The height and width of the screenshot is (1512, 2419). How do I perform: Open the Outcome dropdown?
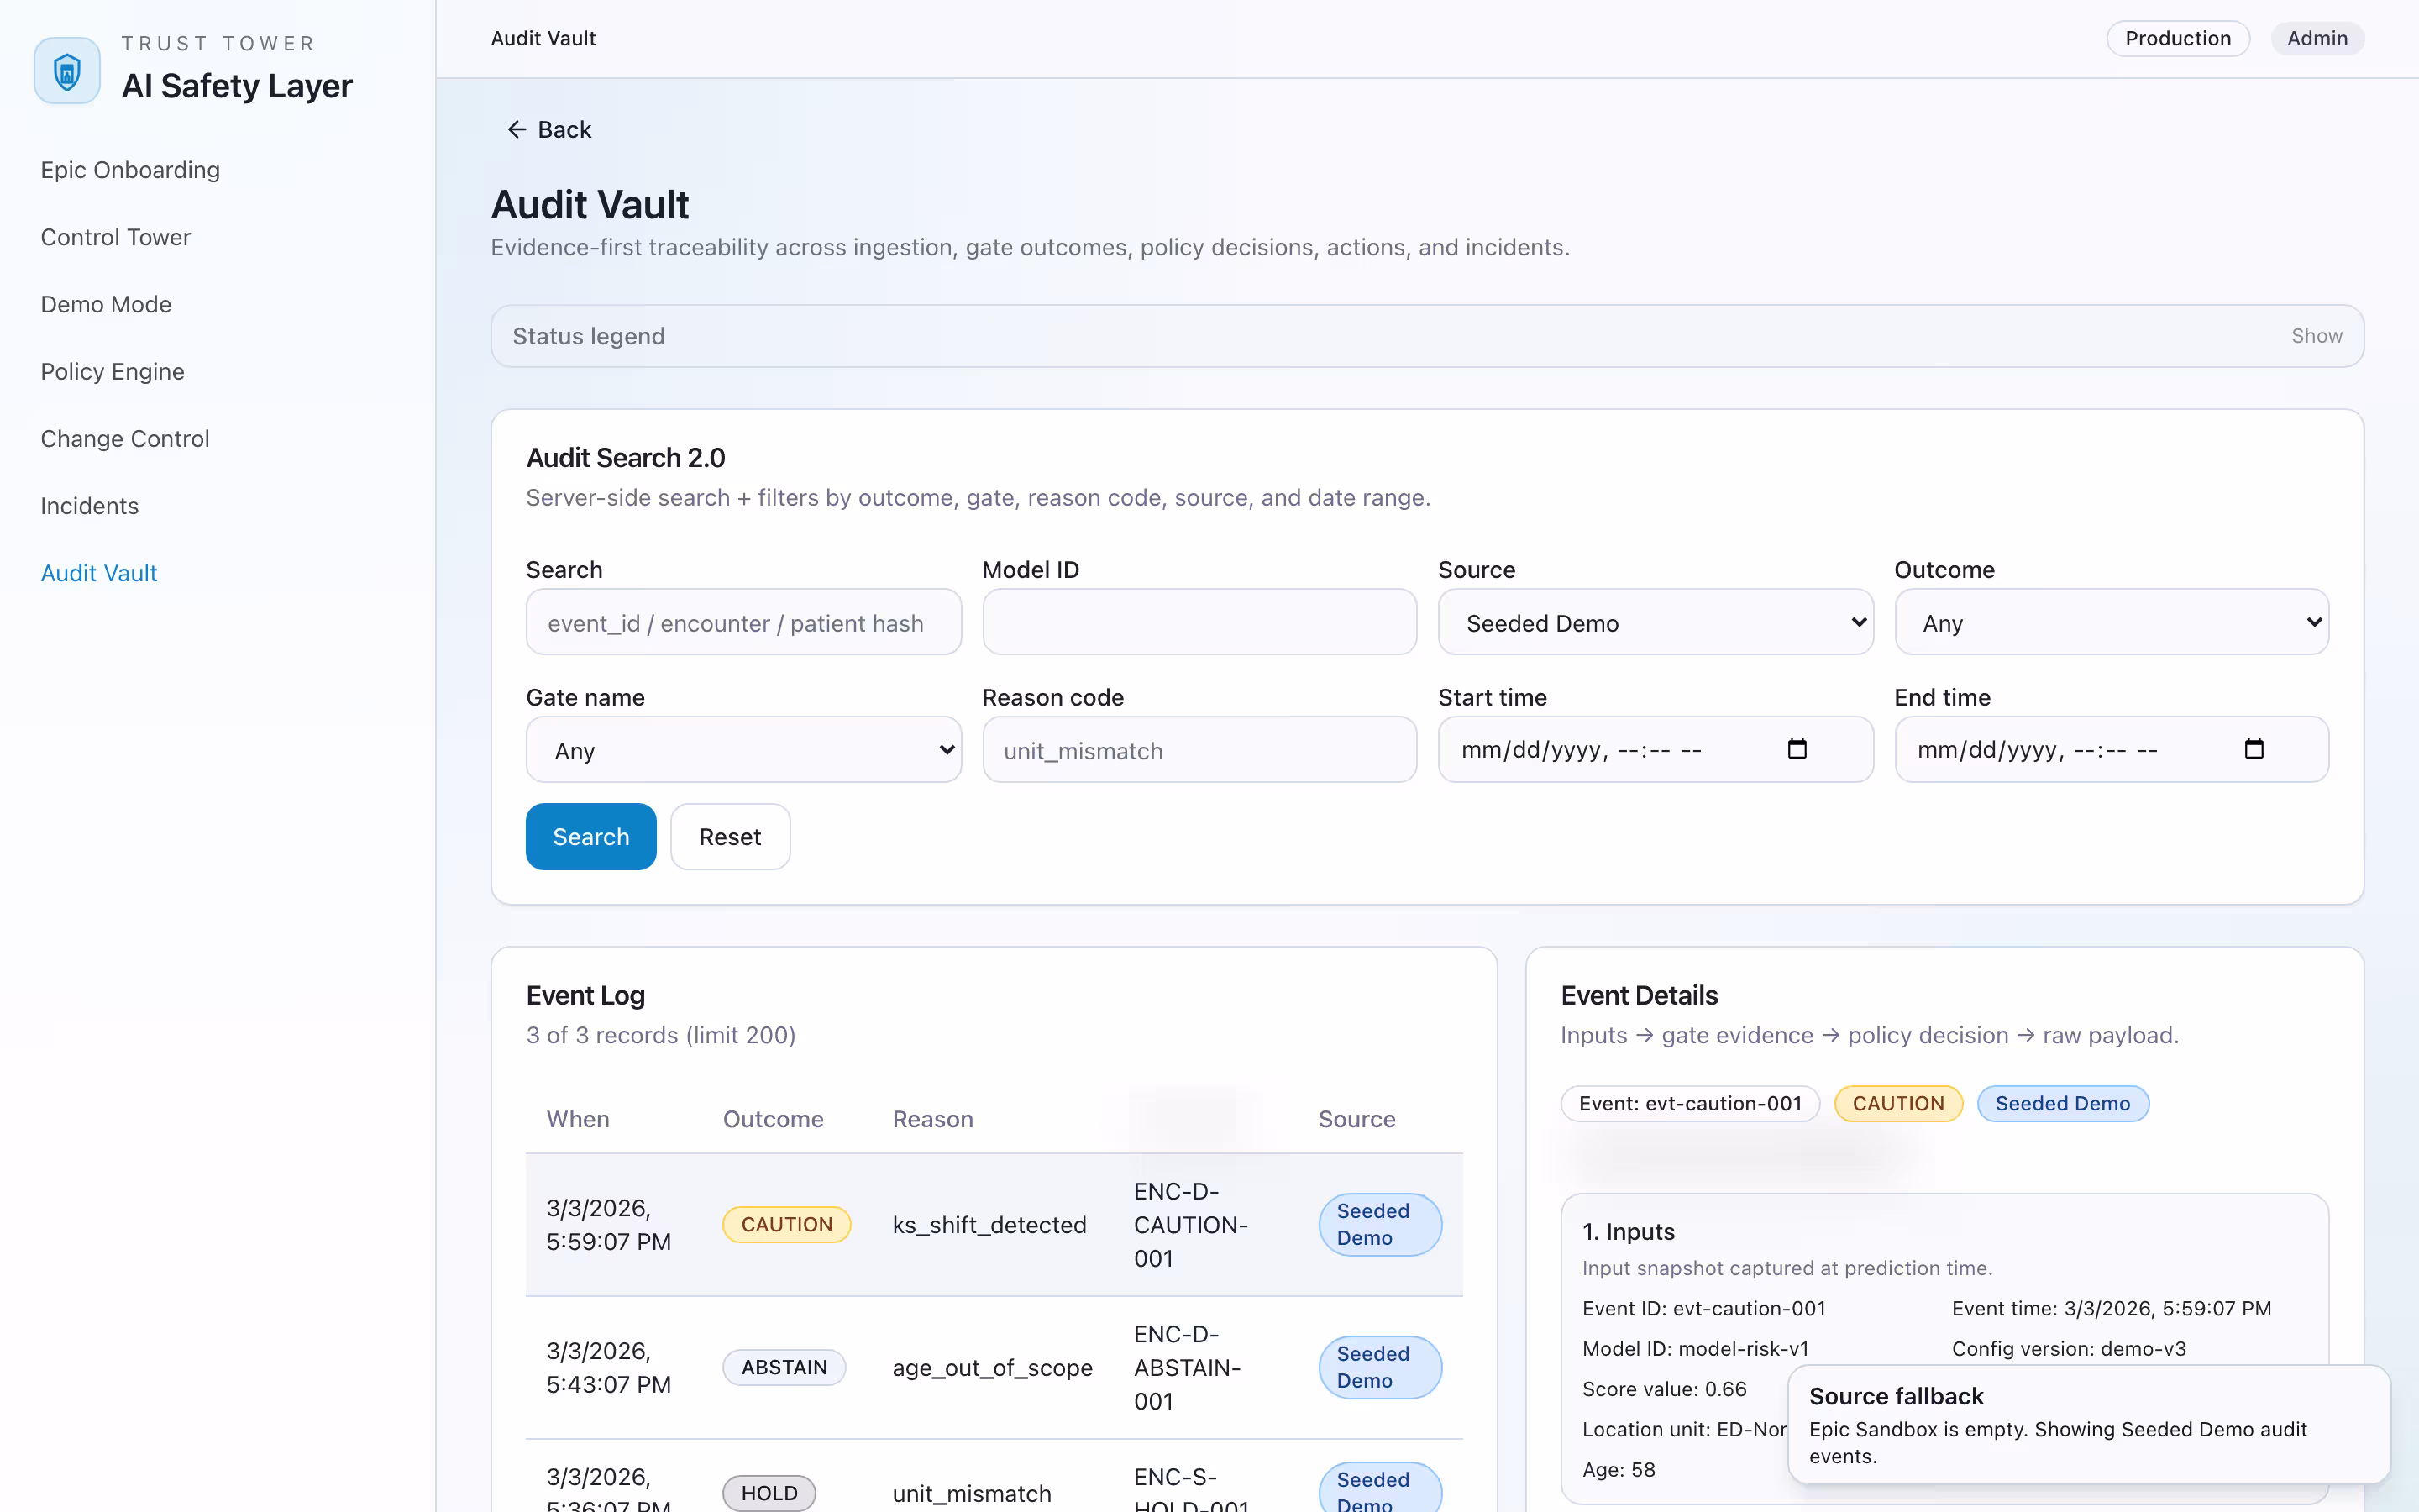[x=2111, y=622]
